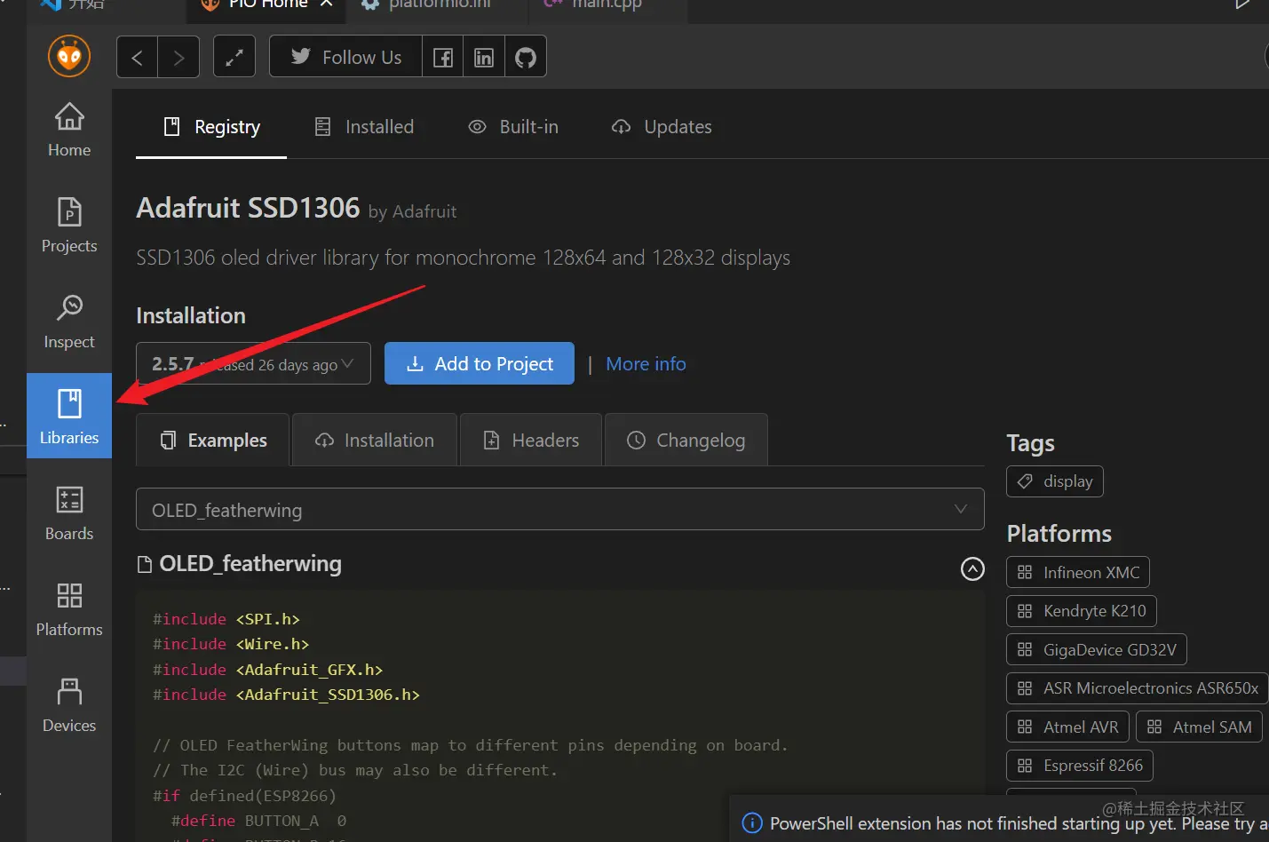Viewport: 1269px width, 842px height.
Task: Switch to the Installed tab
Action: coord(364,127)
